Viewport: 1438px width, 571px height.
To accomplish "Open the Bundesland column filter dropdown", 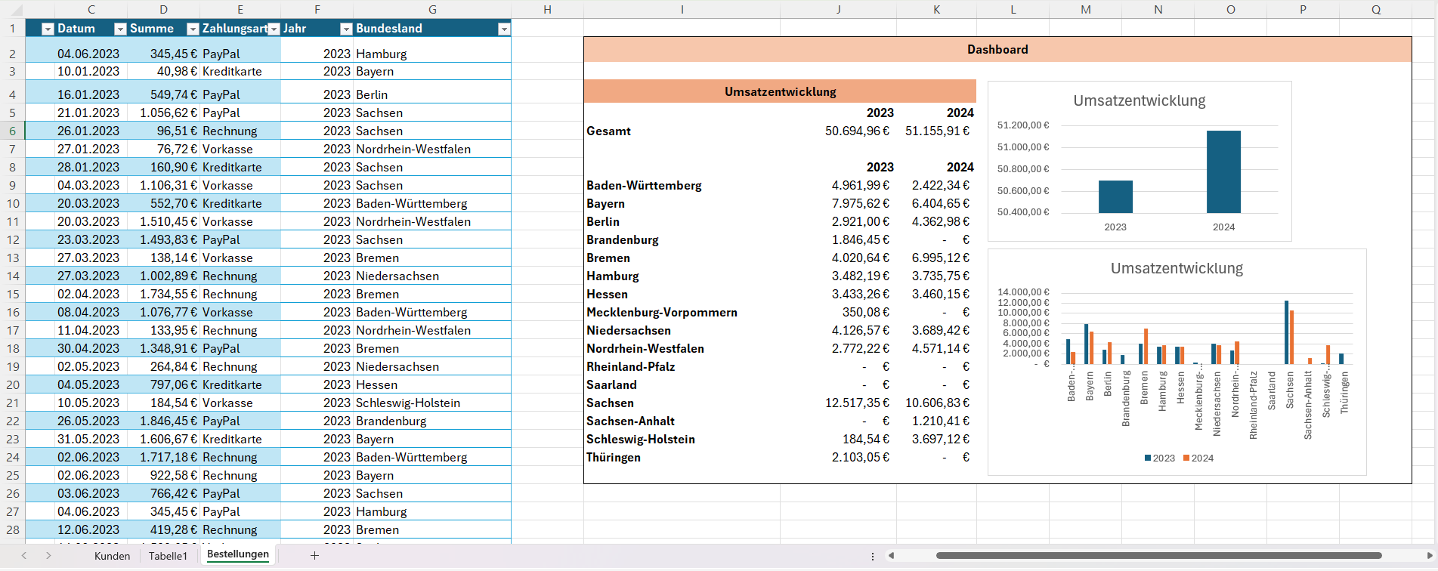I will tap(504, 29).
